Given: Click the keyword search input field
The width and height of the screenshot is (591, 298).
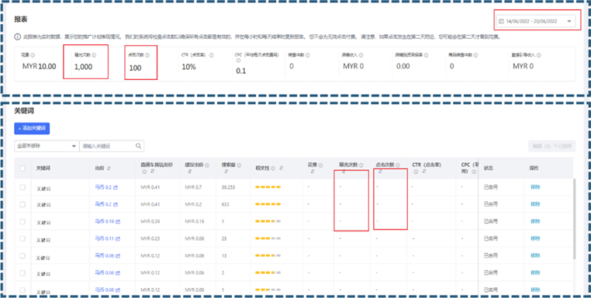Looking at the screenshot, I should tap(108, 146).
